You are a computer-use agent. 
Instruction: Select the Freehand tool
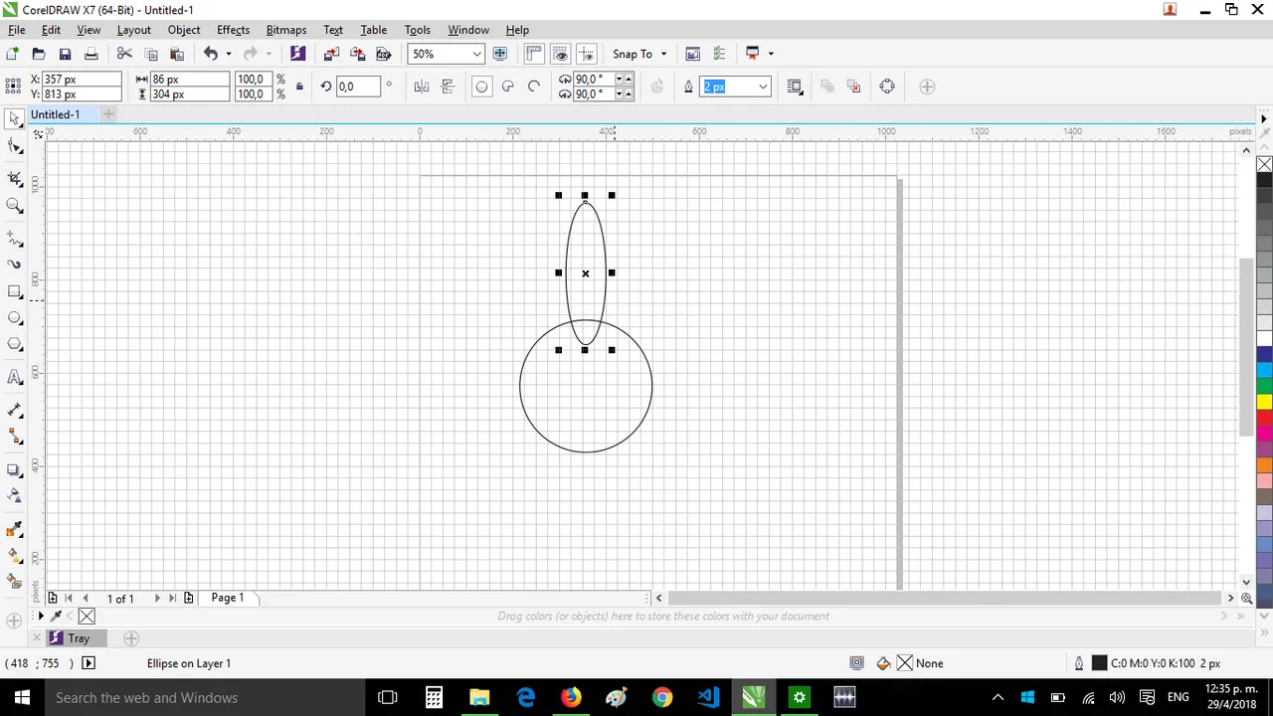pos(15,239)
